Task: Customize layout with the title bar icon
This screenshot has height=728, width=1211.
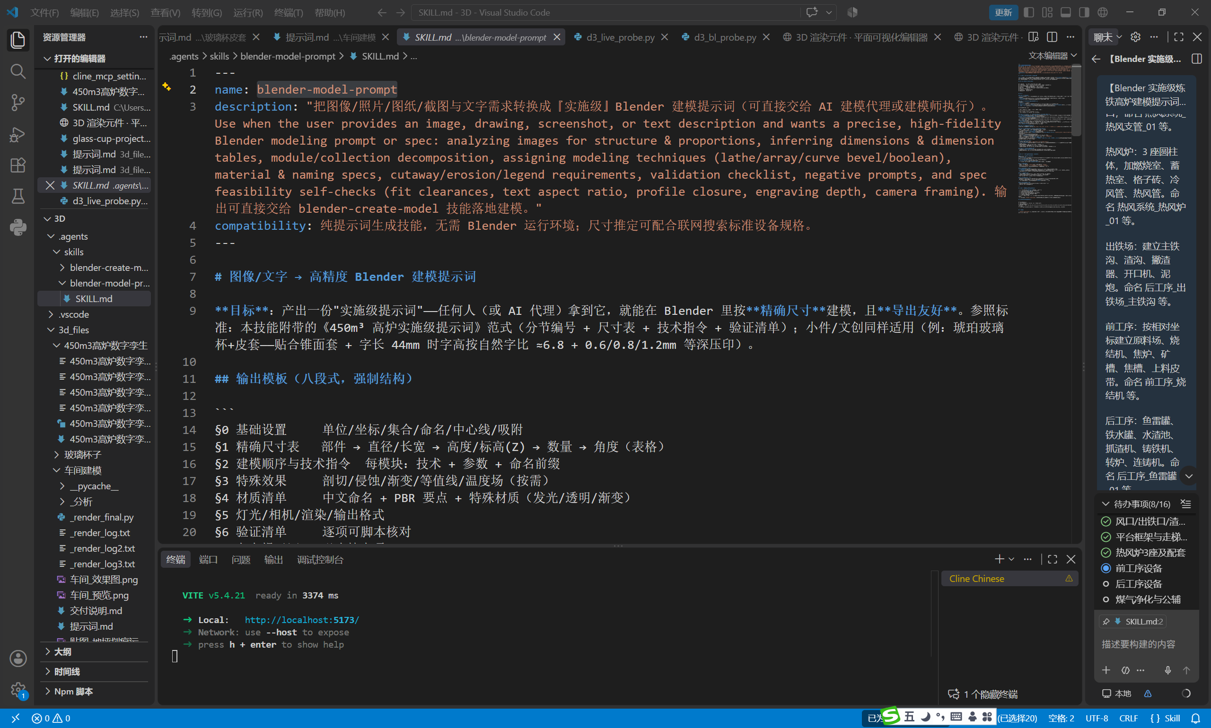Action: point(1047,12)
